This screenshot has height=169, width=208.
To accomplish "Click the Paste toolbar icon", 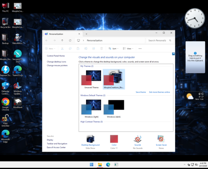I will (x=78, y=49).
